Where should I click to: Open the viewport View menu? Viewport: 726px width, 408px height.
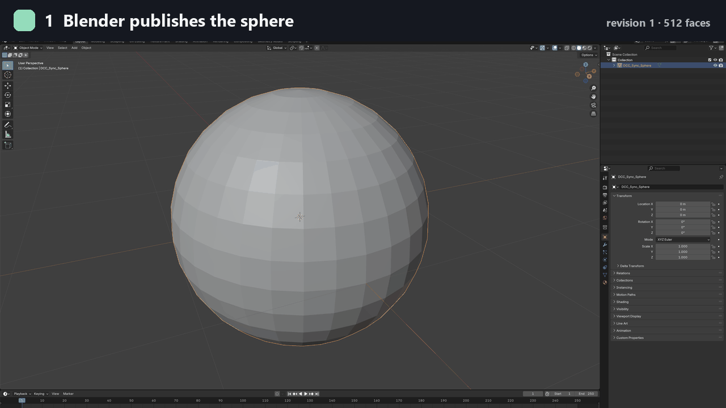(x=50, y=48)
